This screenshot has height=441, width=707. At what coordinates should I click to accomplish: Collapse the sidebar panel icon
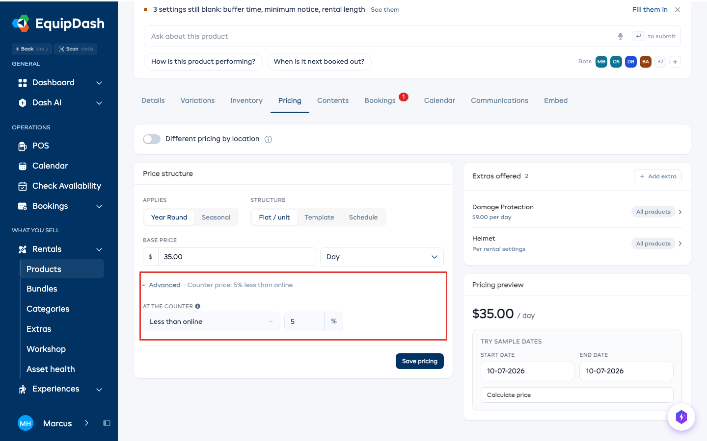(x=107, y=423)
